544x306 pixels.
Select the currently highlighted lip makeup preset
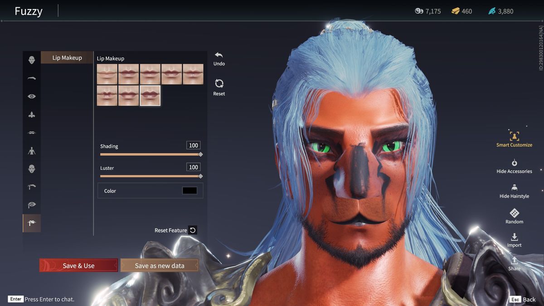point(151,95)
